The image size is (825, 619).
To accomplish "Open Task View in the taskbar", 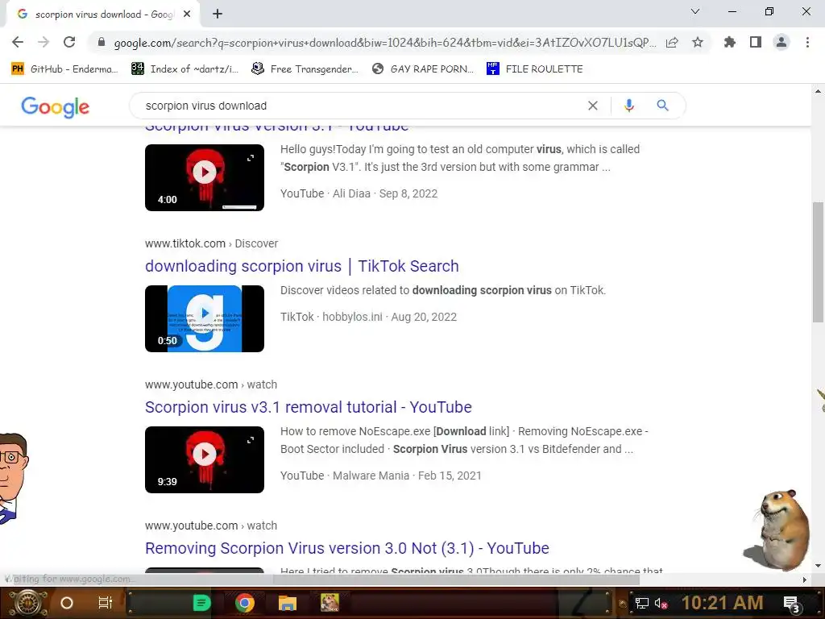I will pos(106,603).
